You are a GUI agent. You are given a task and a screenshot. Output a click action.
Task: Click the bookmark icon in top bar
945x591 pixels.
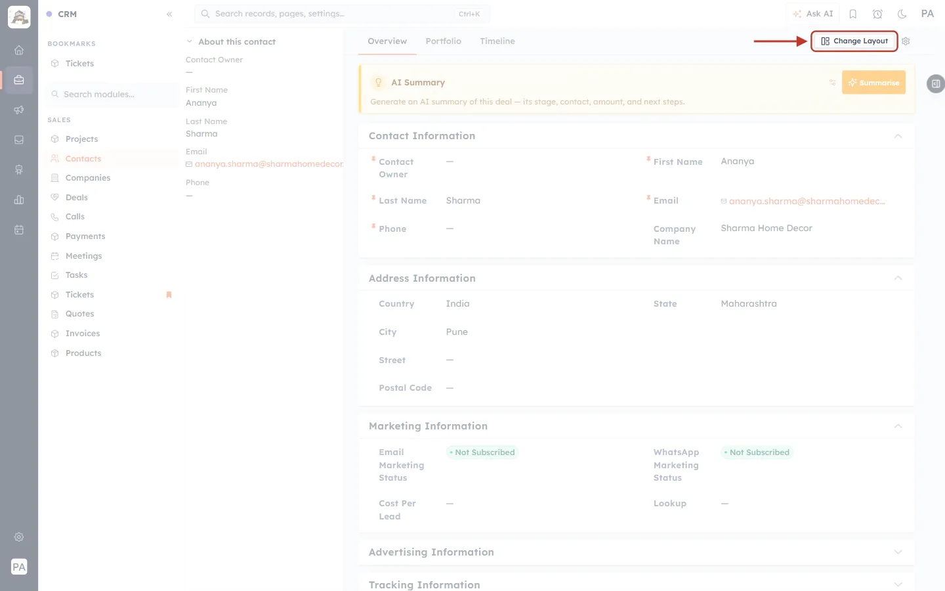point(853,14)
